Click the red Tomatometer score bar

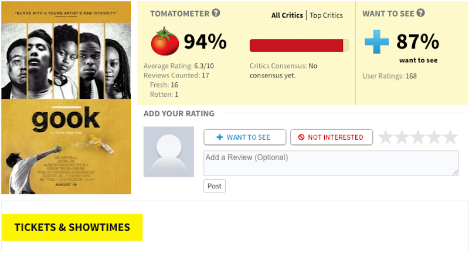[299, 46]
